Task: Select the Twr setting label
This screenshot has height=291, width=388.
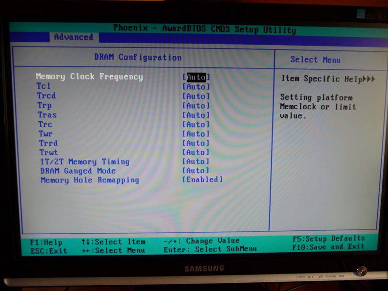Action: point(46,134)
